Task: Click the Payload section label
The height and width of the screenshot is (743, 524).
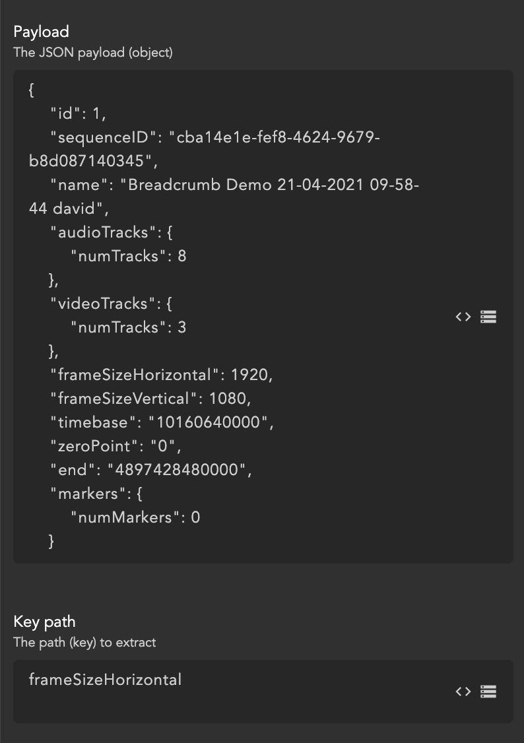Action: pos(41,32)
